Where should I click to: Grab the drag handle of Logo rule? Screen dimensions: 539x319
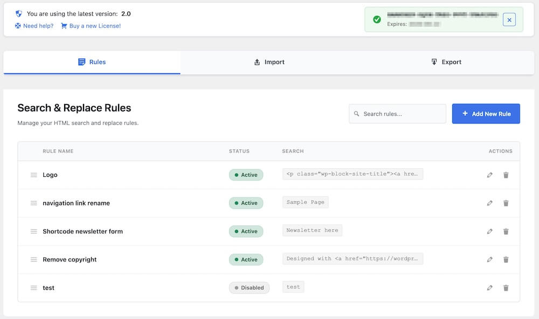pos(33,175)
